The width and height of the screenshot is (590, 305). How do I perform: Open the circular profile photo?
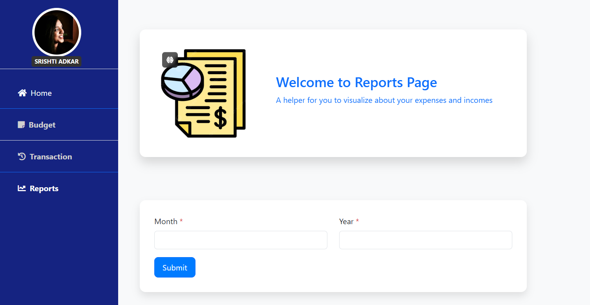(57, 32)
